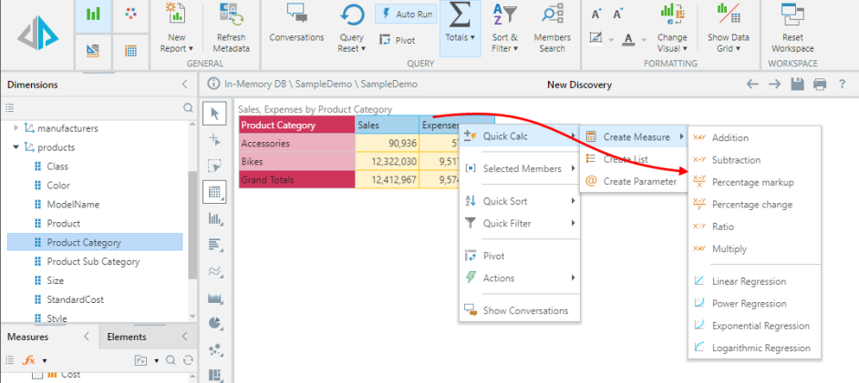
Task: Expand the manufacturers tree node
Action: [16, 128]
